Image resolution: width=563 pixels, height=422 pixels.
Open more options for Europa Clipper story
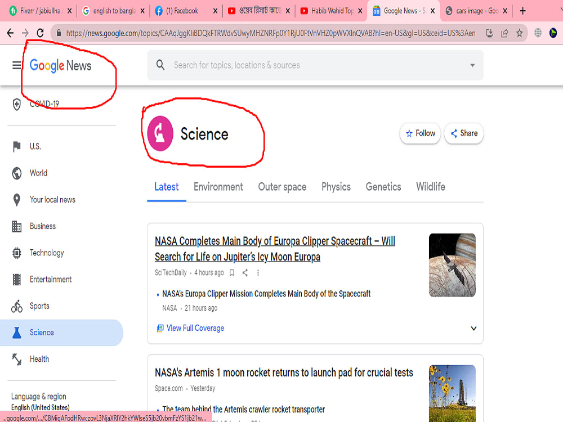click(x=258, y=273)
